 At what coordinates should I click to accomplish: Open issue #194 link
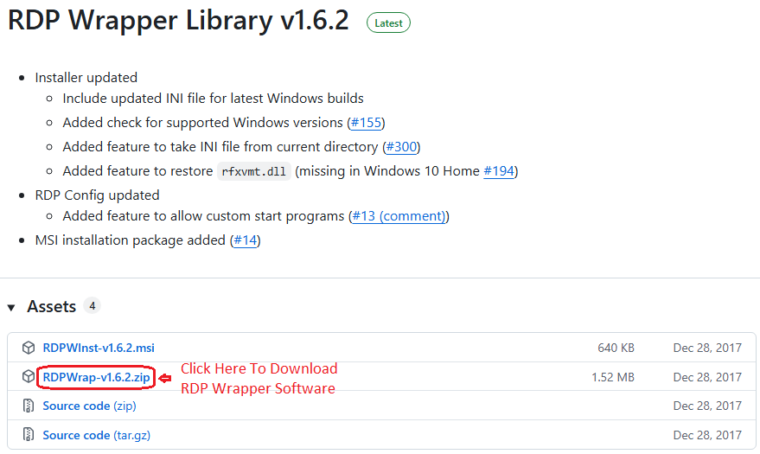pyautogui.click(x=499, y=171)
